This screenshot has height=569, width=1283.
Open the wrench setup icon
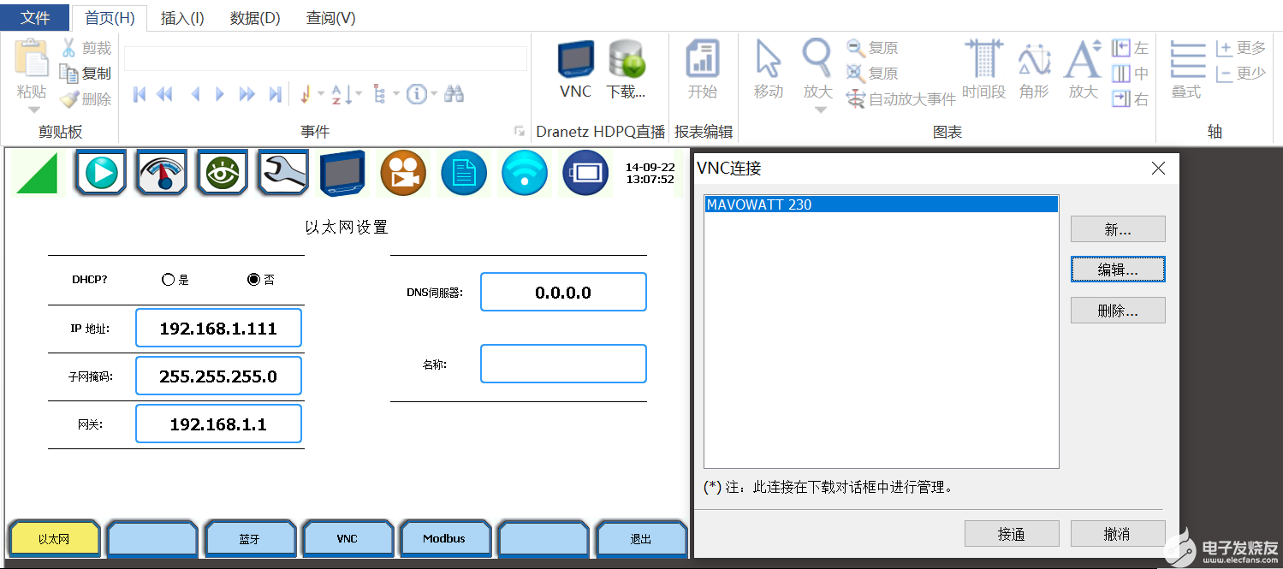pos(283,174)
